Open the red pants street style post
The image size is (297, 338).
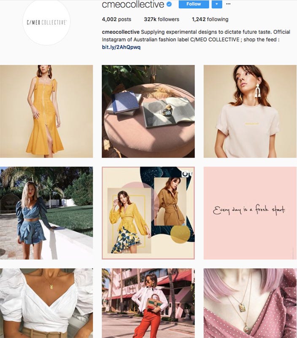coord(148,303)
